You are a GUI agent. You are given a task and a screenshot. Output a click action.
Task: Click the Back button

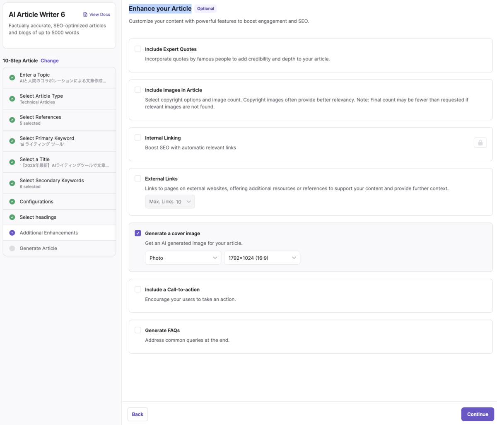click(x=138, y=414)
